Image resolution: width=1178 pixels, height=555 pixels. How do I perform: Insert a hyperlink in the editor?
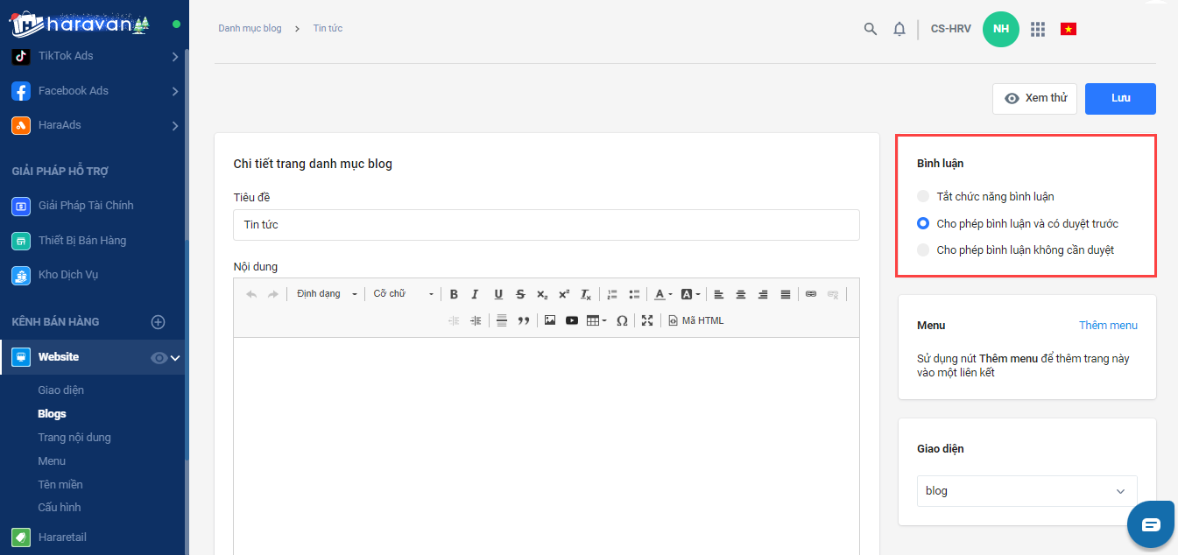click(811, 294)
